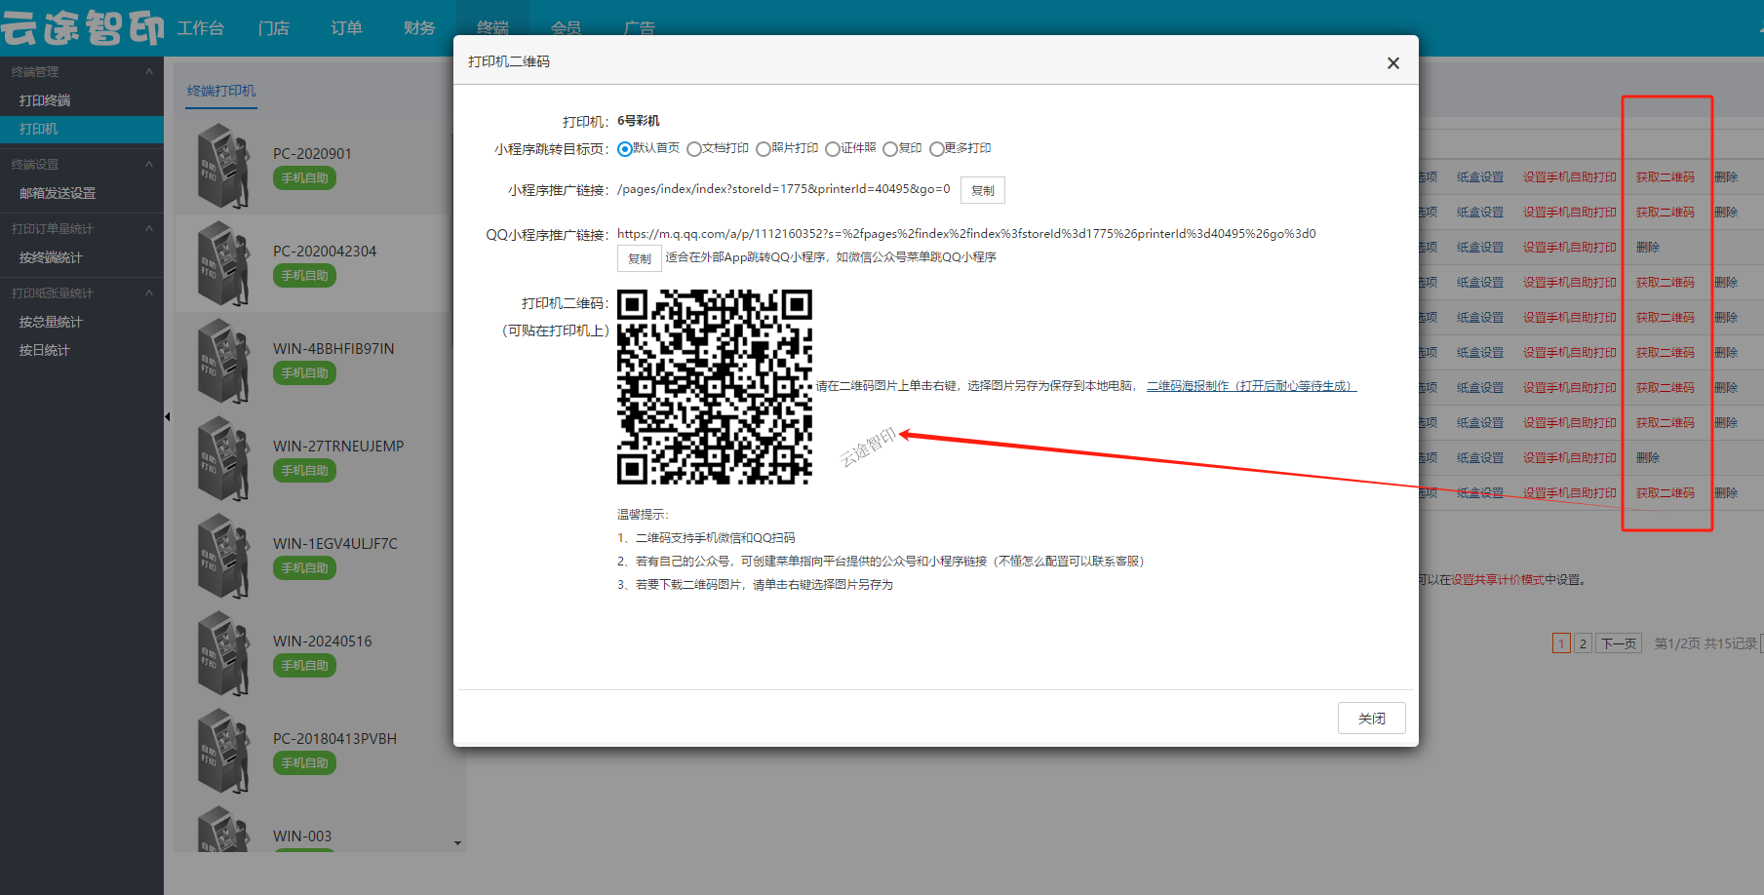Open 按总量统计 in the sidebar
1764x895 pixels.
pyautogui.click(x=51, y=322)
